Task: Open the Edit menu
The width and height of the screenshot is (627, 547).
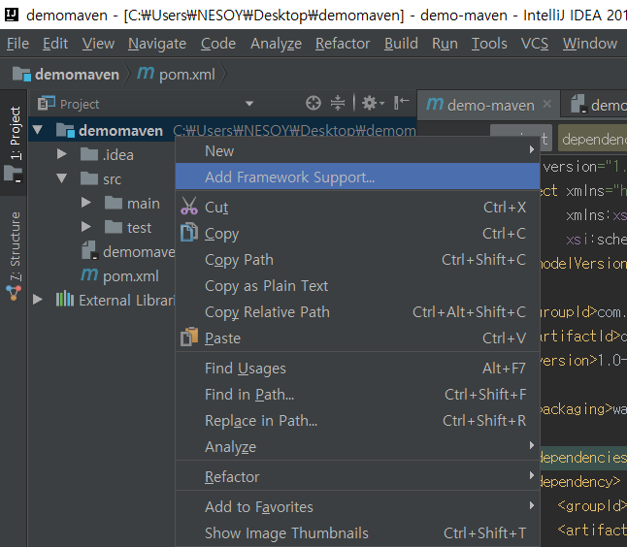Action: 55,43
